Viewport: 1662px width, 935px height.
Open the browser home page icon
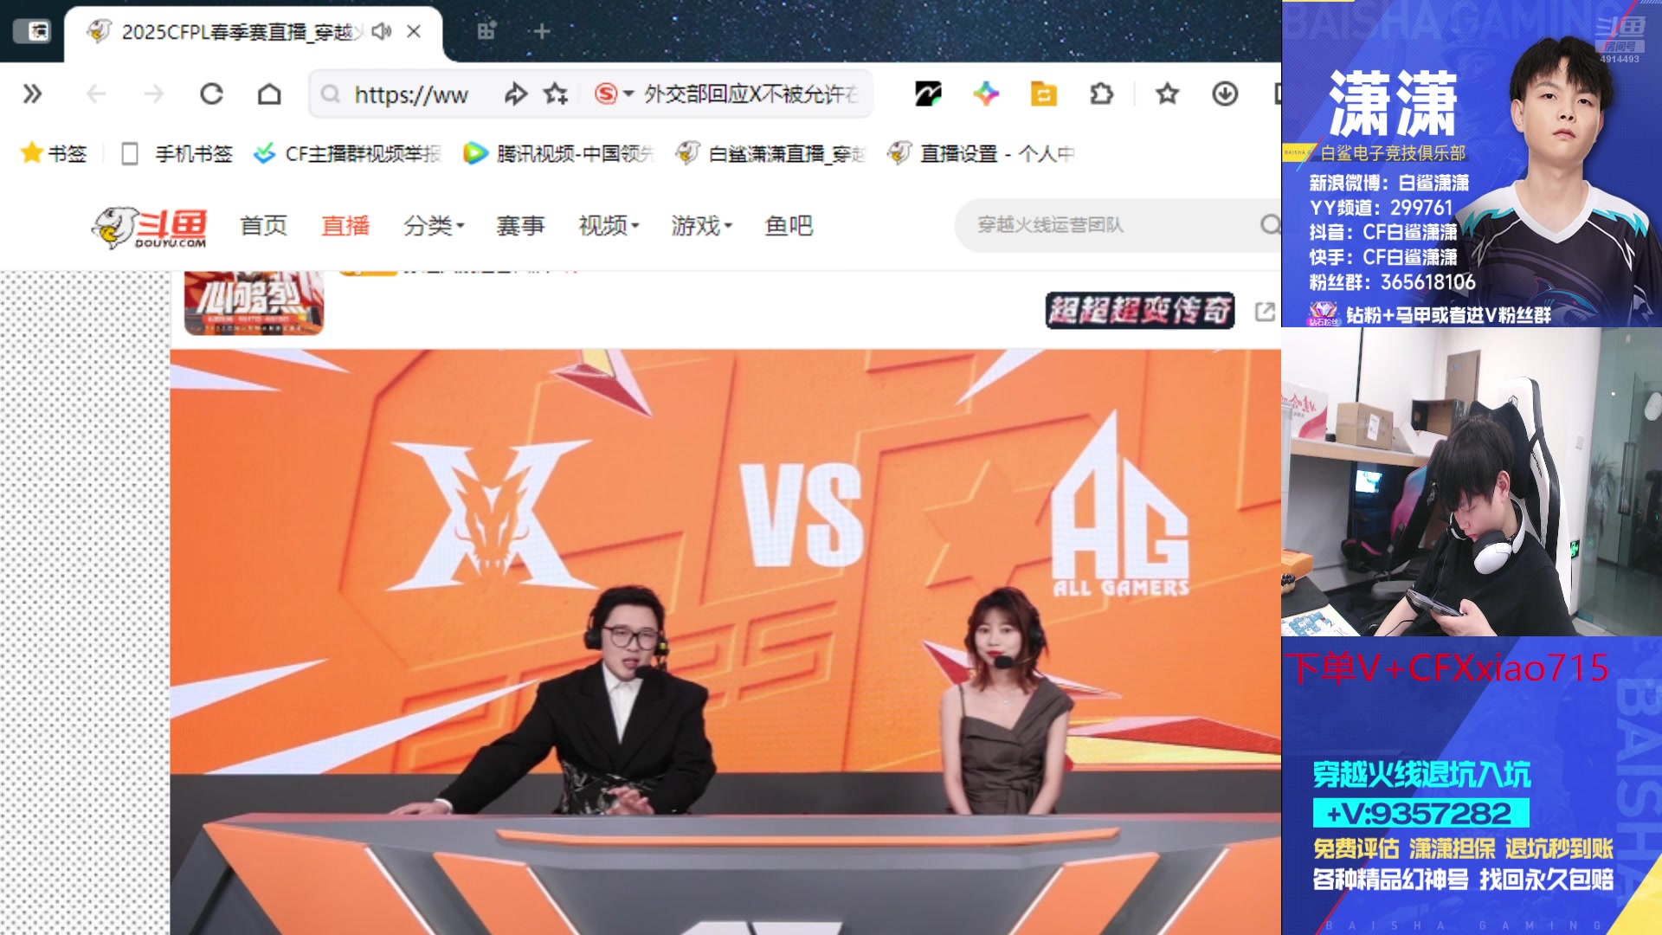tap(269, 93)
